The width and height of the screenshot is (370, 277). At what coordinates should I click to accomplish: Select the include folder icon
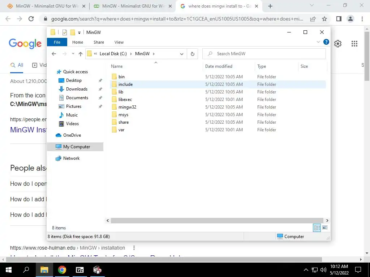coord(114,84)
